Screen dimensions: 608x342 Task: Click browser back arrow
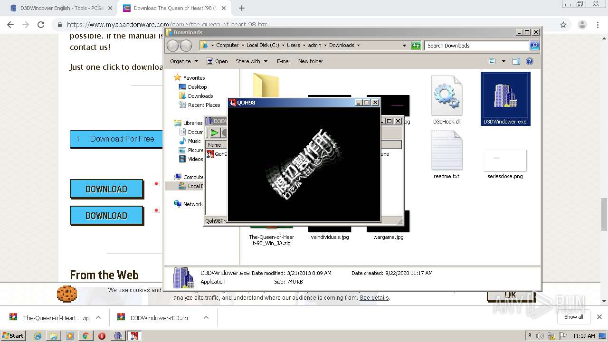click(x=10, y=25)
